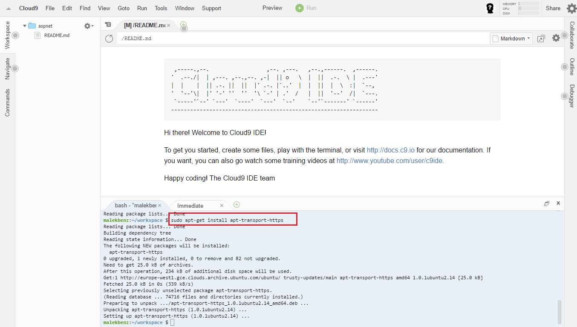
Task: Click the terminal prompt cursor at bottom
Action: (172, 323)
